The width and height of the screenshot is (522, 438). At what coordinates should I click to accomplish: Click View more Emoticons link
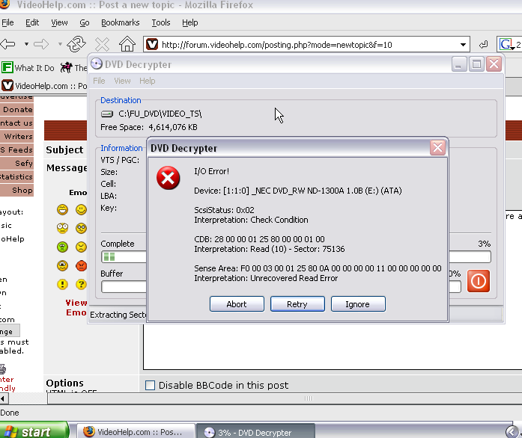tap(76, 307)
